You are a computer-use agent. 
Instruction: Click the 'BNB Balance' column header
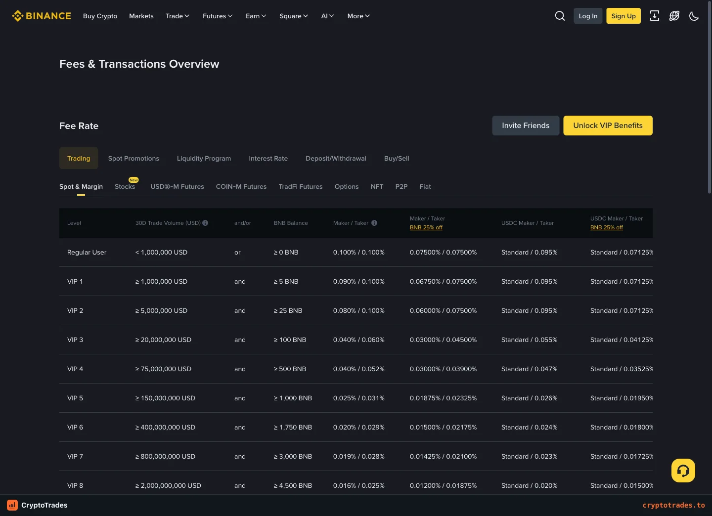(x=291, y=223)
